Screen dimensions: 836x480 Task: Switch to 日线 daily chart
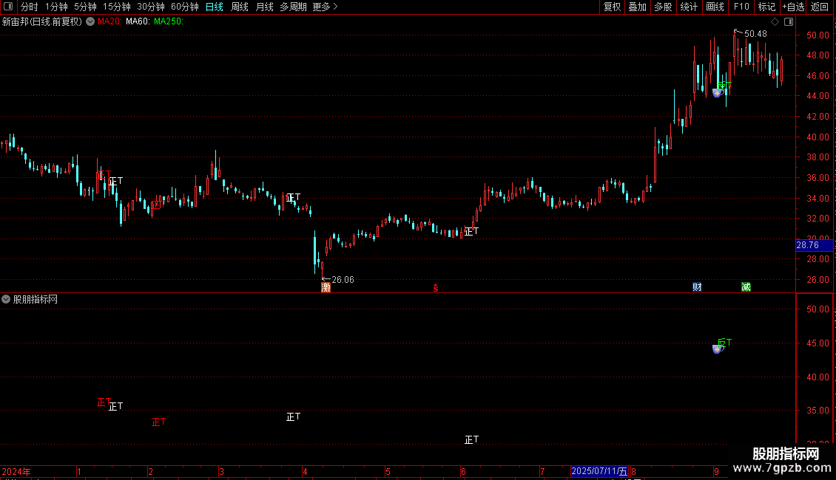(x=215, y=7)
